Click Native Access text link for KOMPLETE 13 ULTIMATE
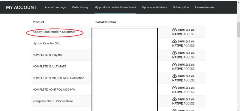Screen dimensions: 240x111 (183, 69)
